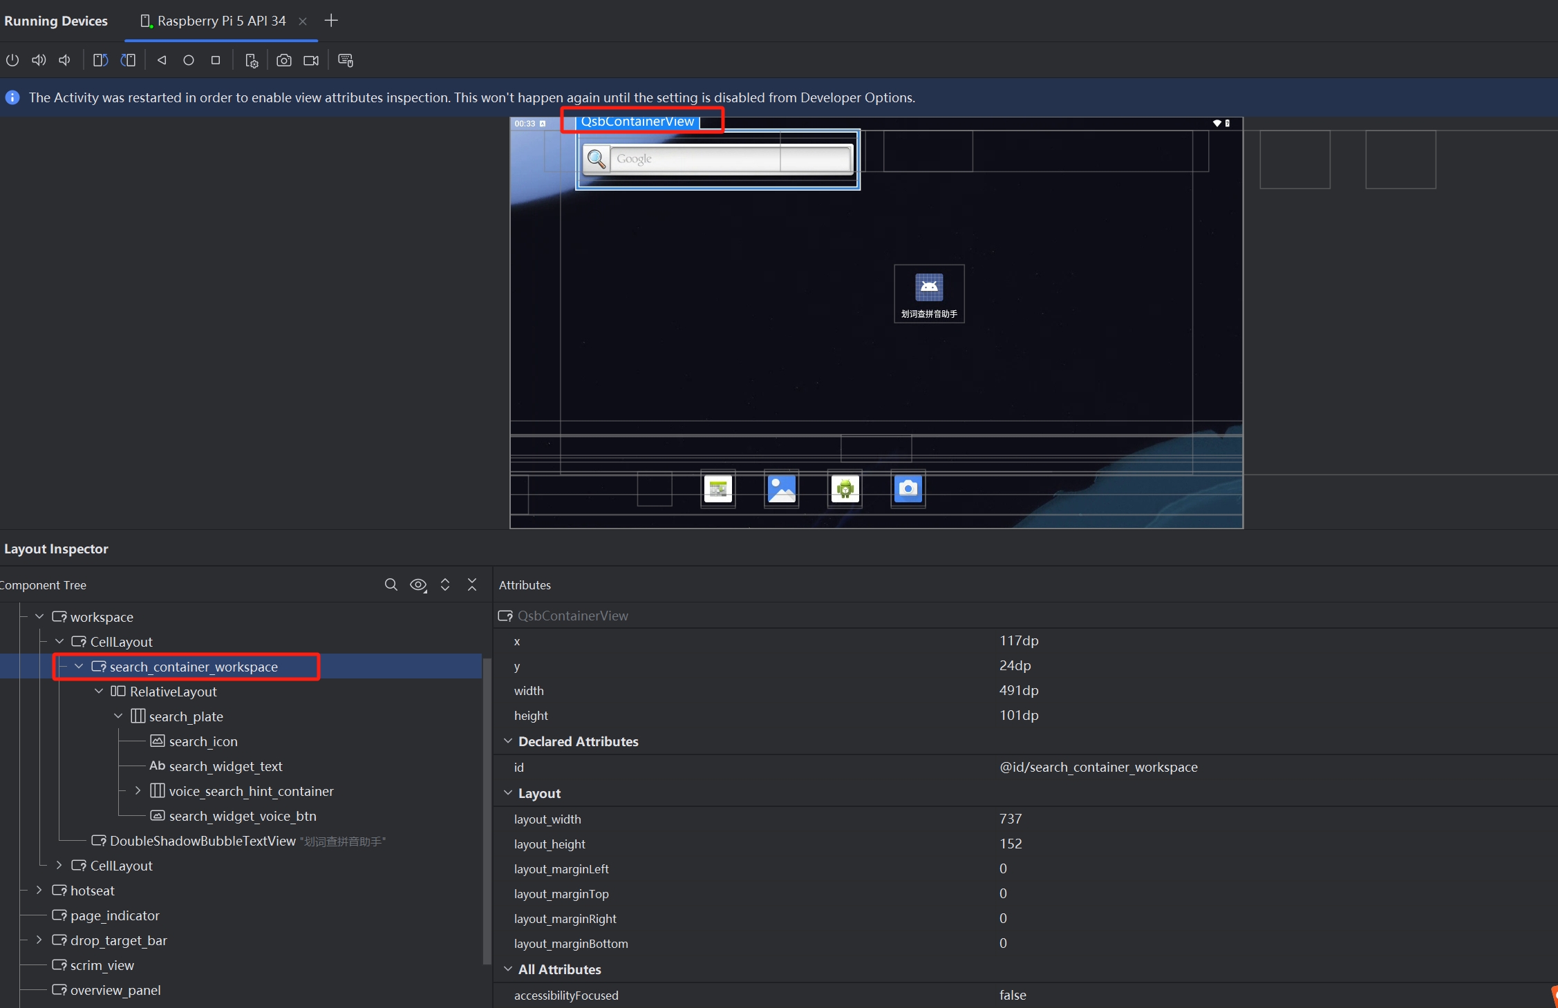
Task: Start screen recording with video icon
Action: click(x=311, y=60)
